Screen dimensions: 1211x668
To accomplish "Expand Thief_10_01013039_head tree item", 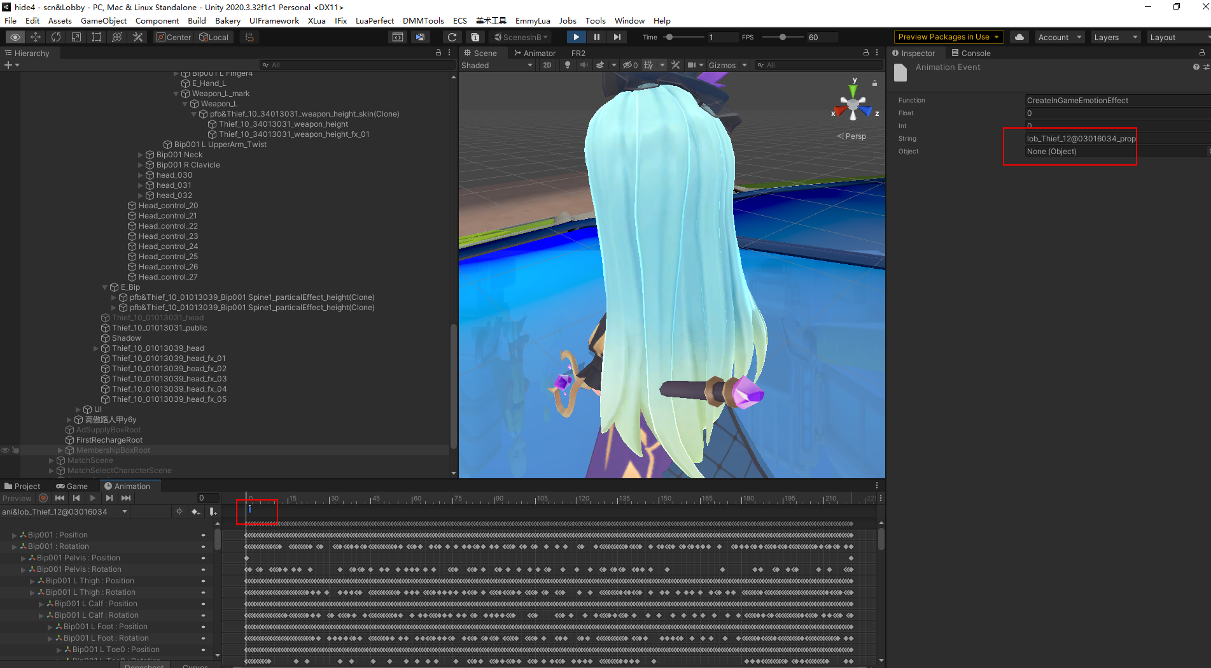I will pos(96,348).
